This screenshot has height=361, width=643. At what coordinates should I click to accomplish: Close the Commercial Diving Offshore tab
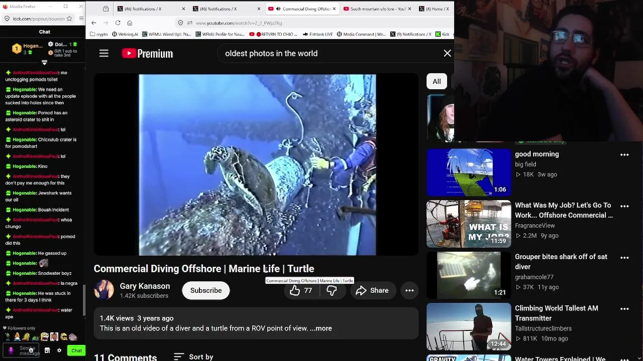pyautogui.click(x=335, y=9)
